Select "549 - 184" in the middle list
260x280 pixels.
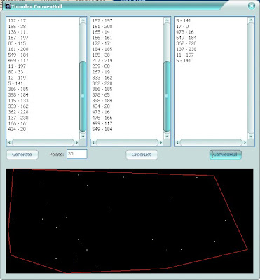tap(102, 129)
